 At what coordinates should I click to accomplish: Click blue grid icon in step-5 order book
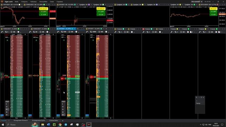click(x=2, y=115)
